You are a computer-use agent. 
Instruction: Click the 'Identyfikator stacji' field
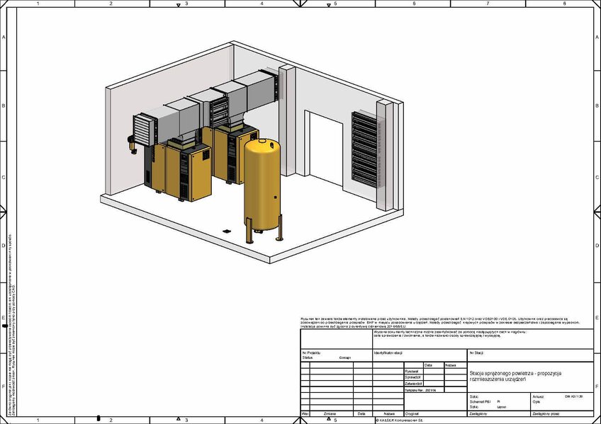point(388,352)
